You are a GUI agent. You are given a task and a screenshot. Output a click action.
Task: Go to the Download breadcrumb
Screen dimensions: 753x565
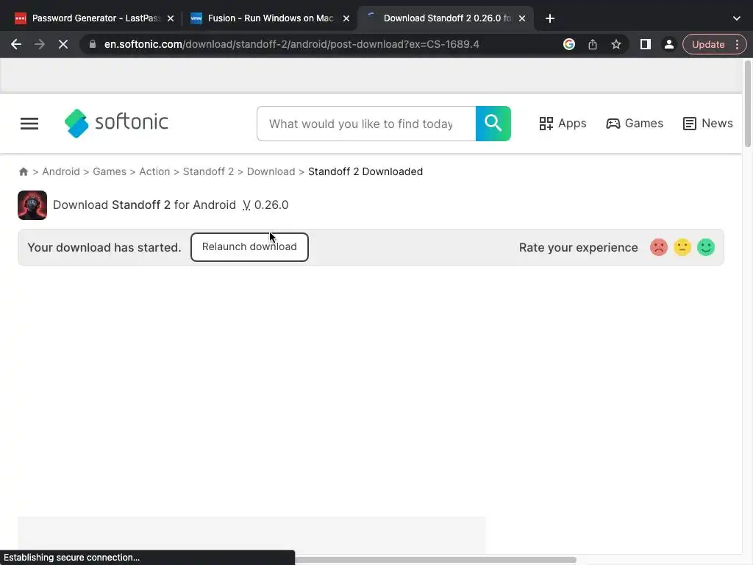click(271, 171)
